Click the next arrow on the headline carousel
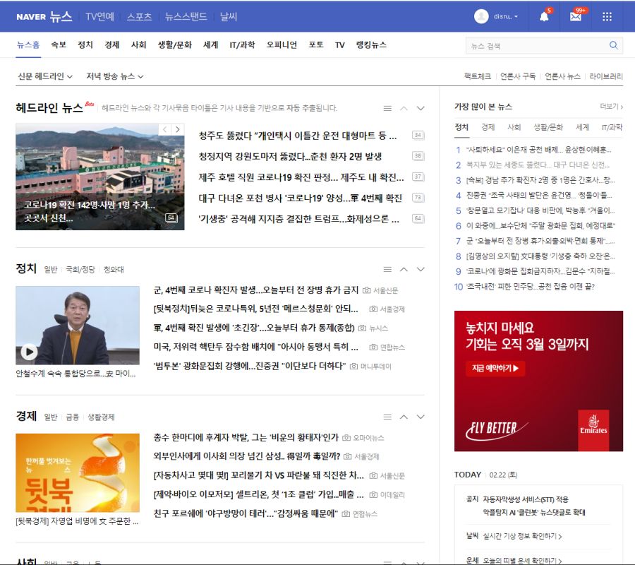 pos(177,129)
